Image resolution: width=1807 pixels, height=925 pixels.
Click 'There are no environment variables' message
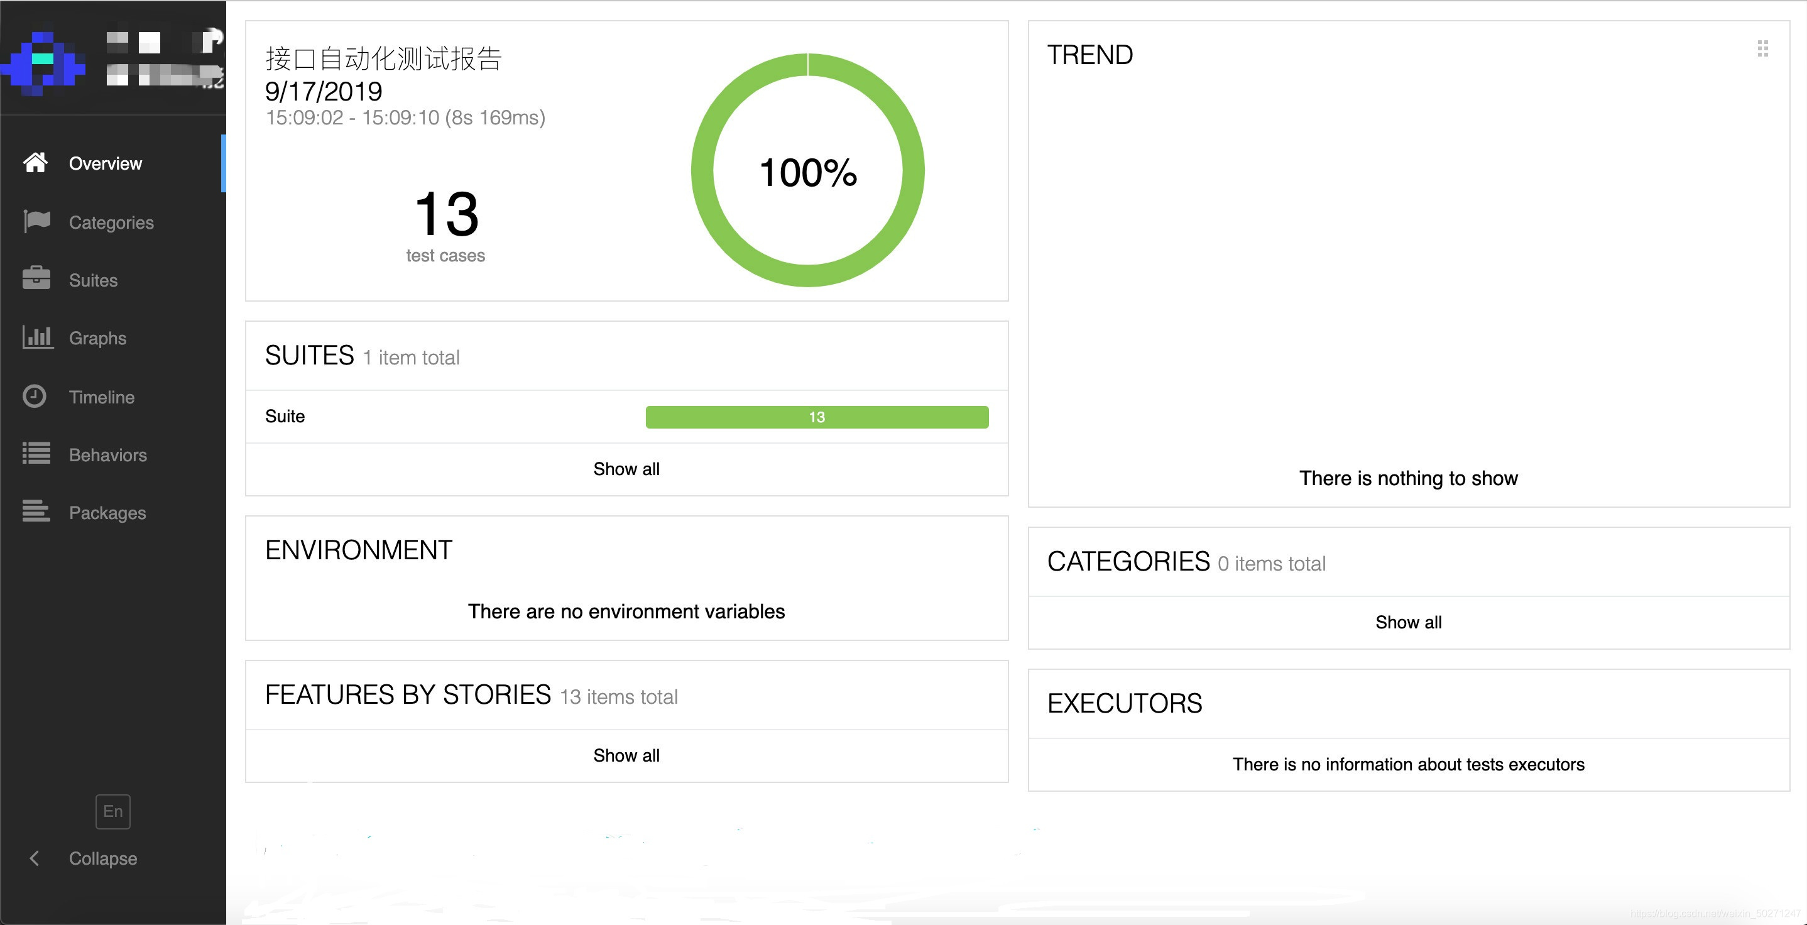point(626,611)
